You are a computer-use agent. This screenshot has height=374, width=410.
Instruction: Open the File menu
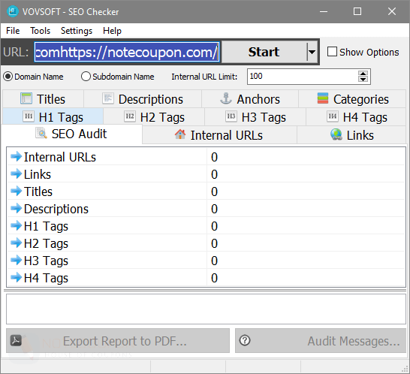[13, 31]
